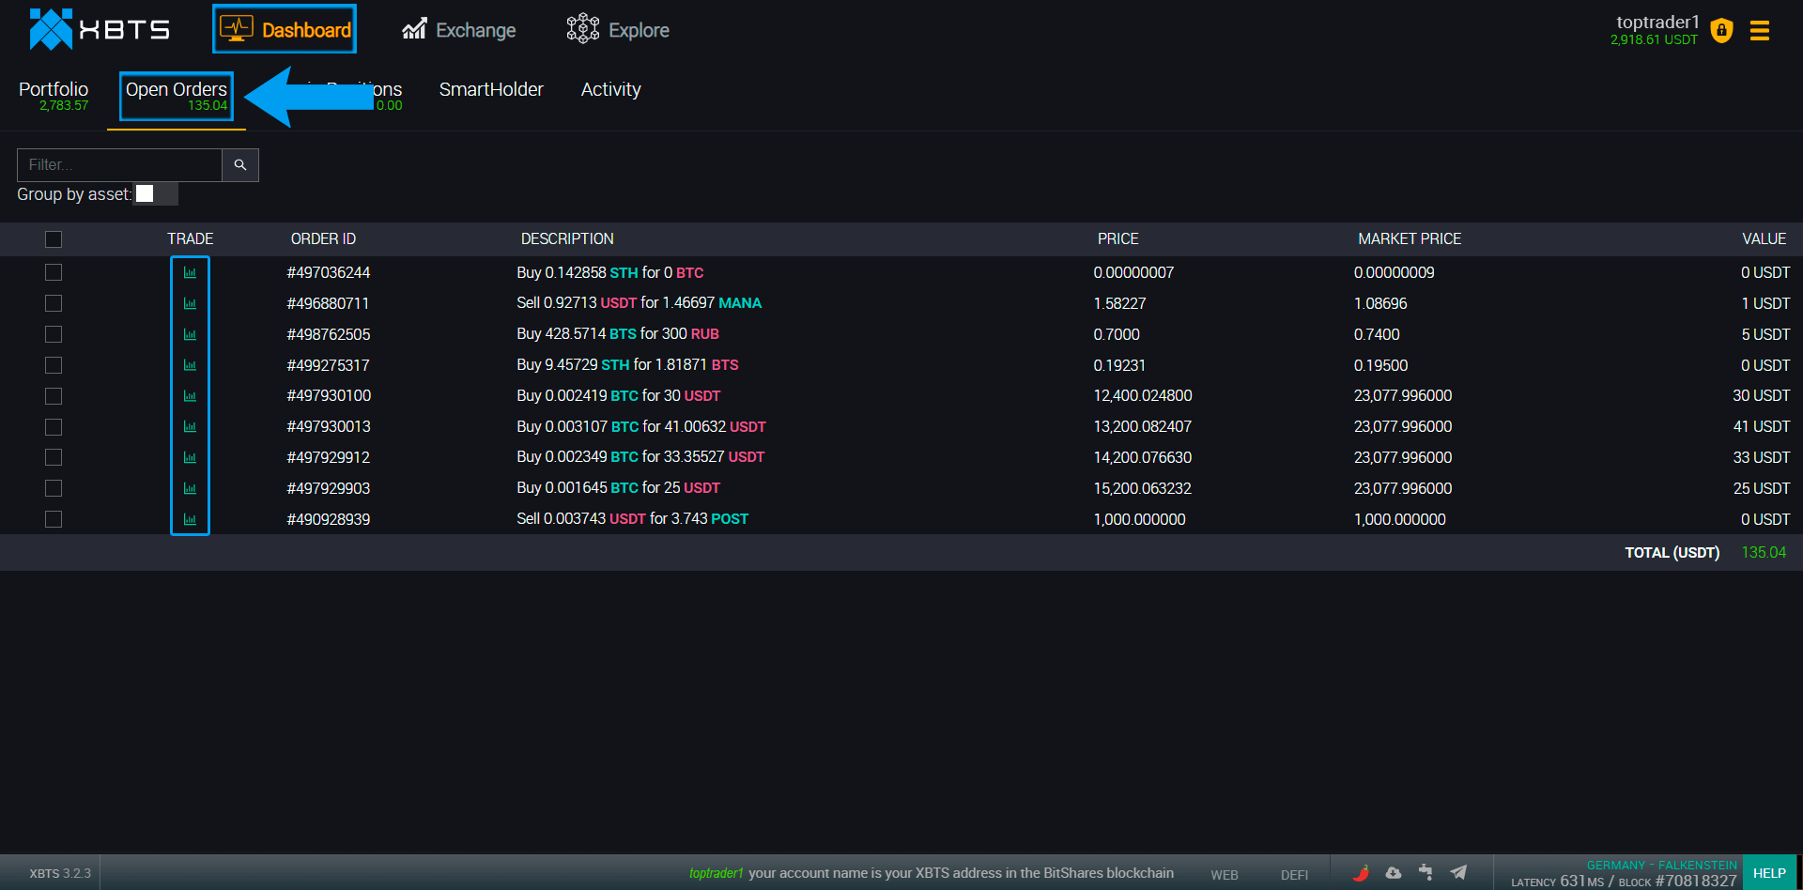
Task: Open trade chart for order #497930100
Action: tap(190, 396)
